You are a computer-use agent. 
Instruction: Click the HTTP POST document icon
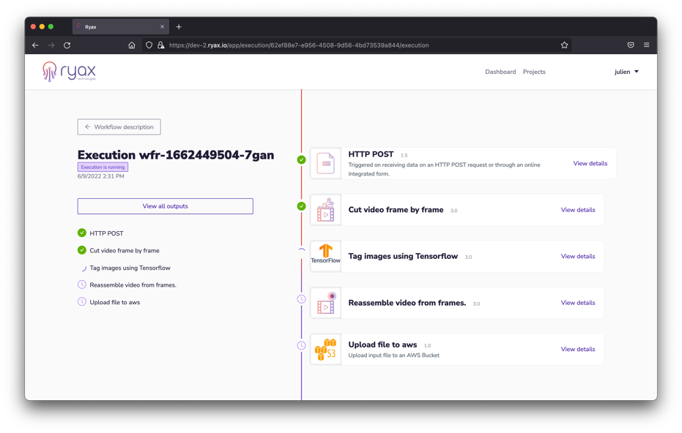(326, 164)
